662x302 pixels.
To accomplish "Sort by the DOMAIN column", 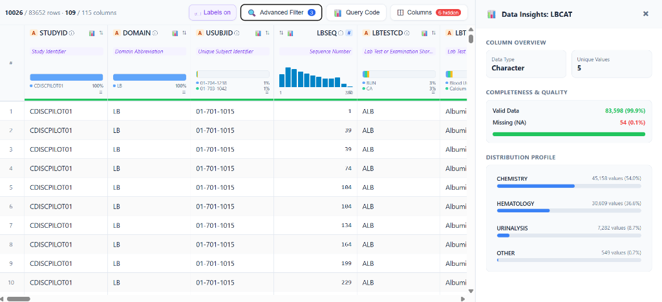I will [x=184, y=33].
